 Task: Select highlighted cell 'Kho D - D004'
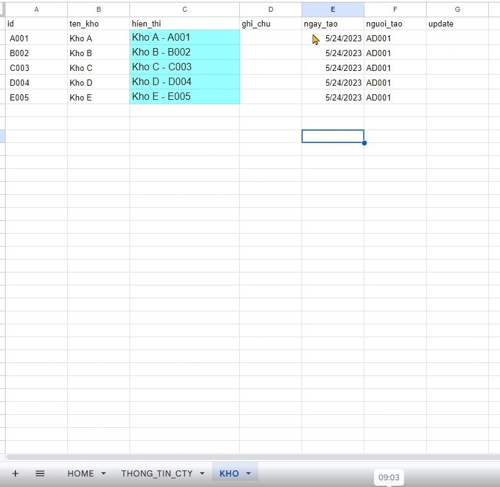click(x=184, y=82)
